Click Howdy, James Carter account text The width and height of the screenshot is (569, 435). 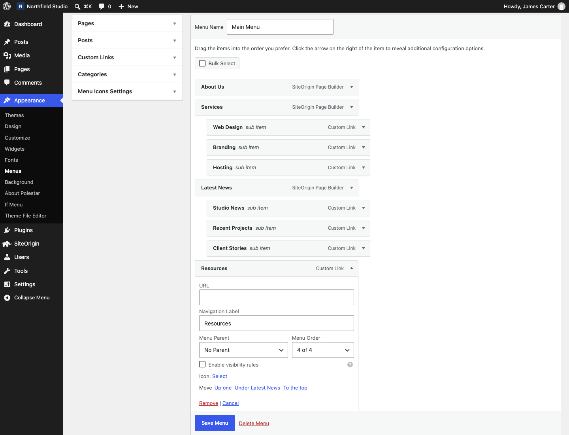pos(529,6)
